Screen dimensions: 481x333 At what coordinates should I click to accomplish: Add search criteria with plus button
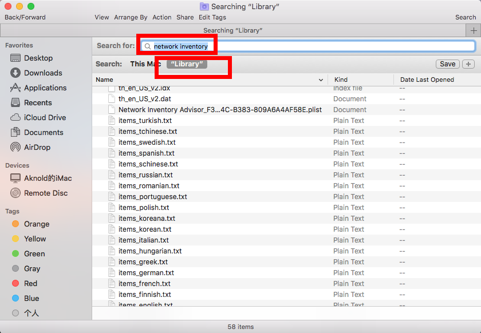(468, 64)
